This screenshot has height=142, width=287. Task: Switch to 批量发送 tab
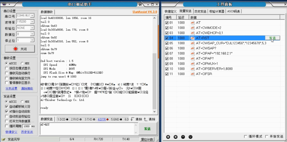coord(186,11)
